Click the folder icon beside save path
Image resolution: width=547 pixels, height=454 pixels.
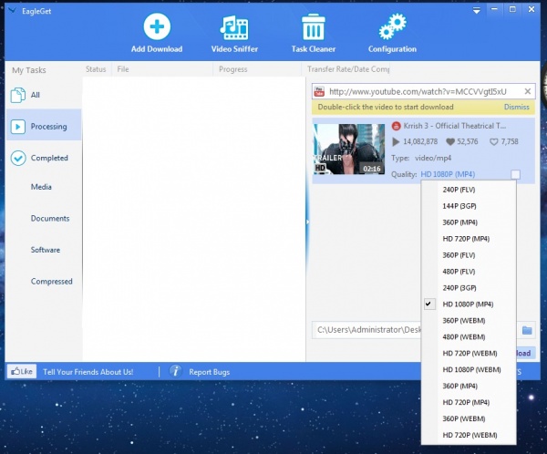[526, 330]
